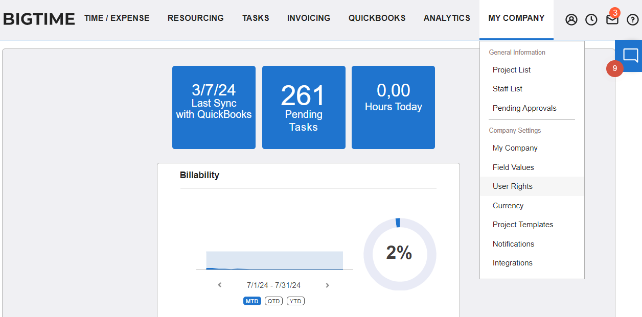
Task: Click the 2% billability donut chart
Action: [x=400, y=254]
